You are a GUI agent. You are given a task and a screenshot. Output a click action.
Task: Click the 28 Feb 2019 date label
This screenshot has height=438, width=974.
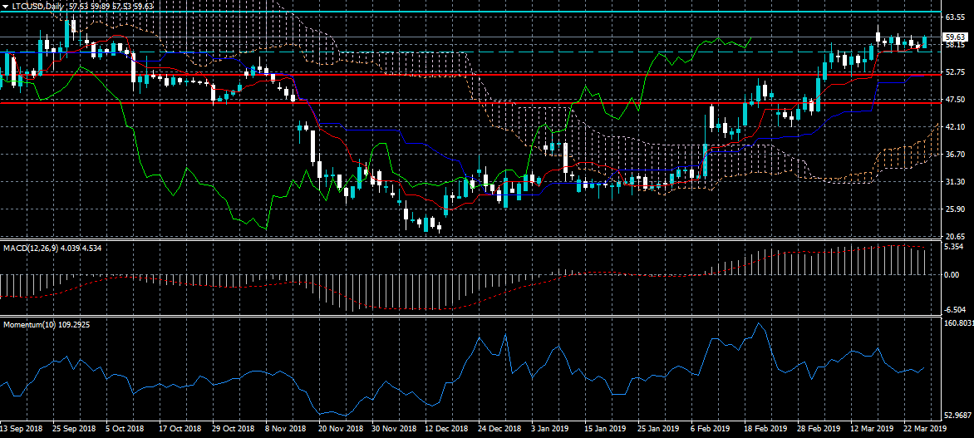click(x=818, y=429)
